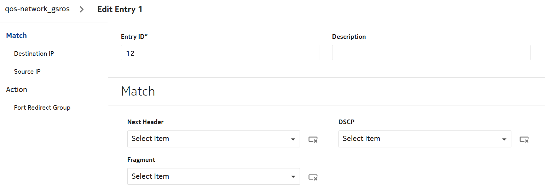This screenshot has width=545, height=189.
Task: Click the DSCP dropdown arrow
Action: point(504,139)
